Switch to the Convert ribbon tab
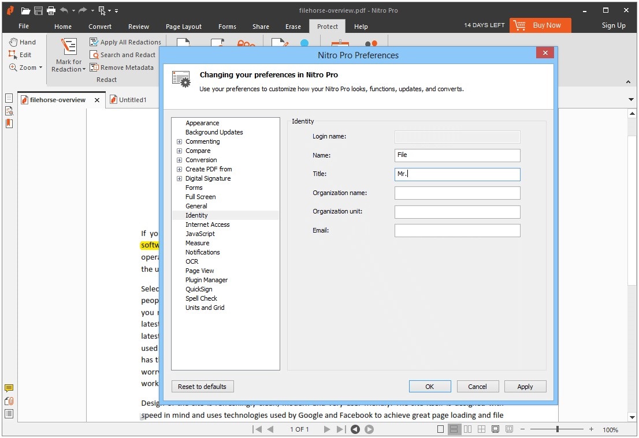The image size is (639, 438). tap(100, 27)
